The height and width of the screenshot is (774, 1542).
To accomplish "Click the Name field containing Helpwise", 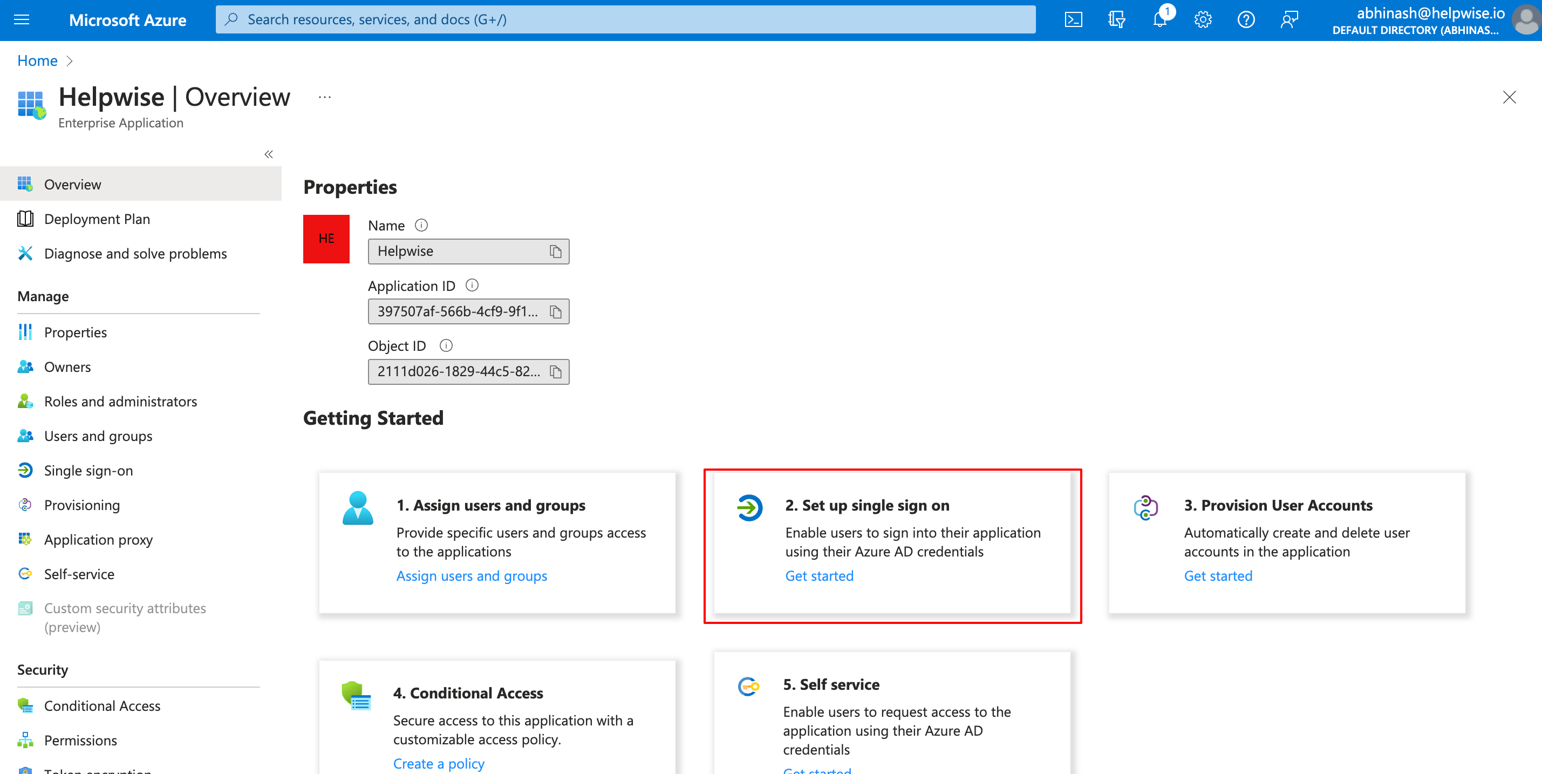I will pyautogui.click(x=469, y=252).
